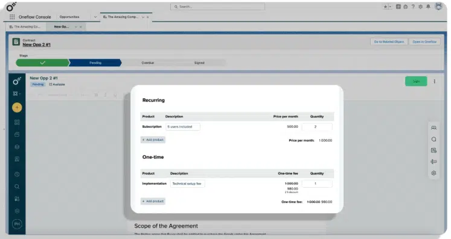This screenshot has width=451, height=239.
Task: Click the Pending status badge
Action: [x=37, y=84]
